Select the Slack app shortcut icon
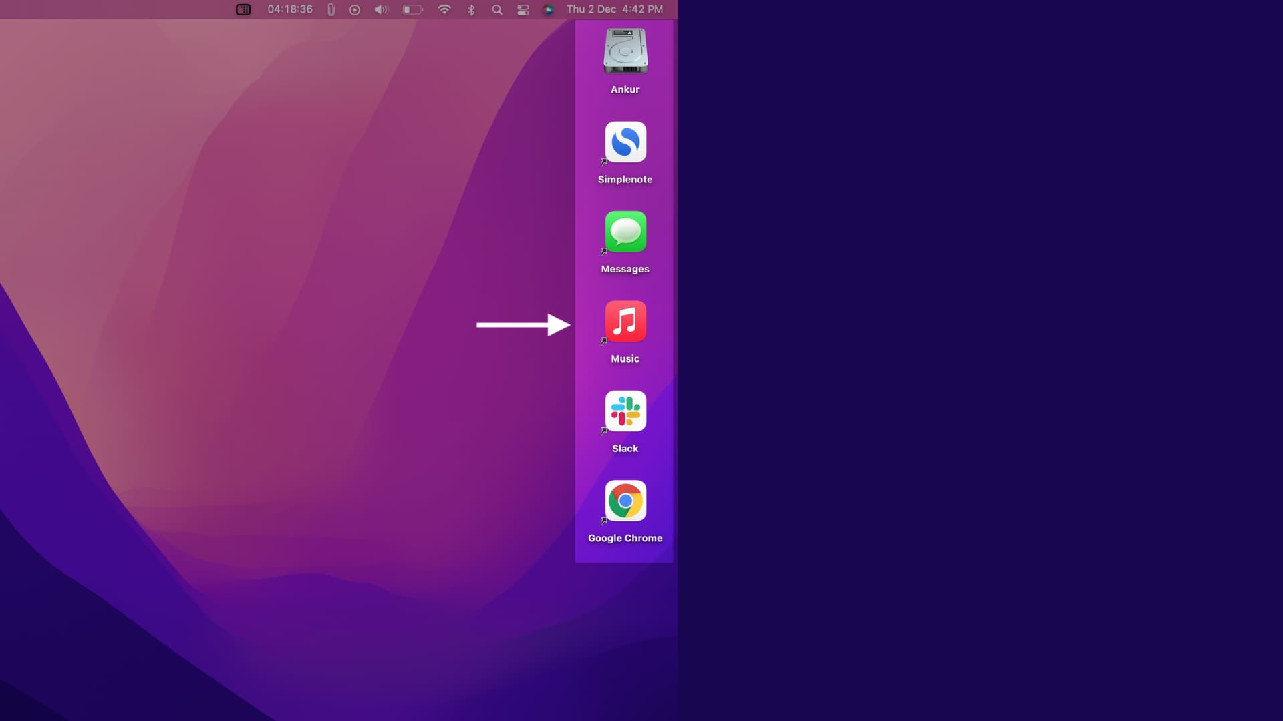The height and width of the screenshot is (721, 1283). point(625,411)
